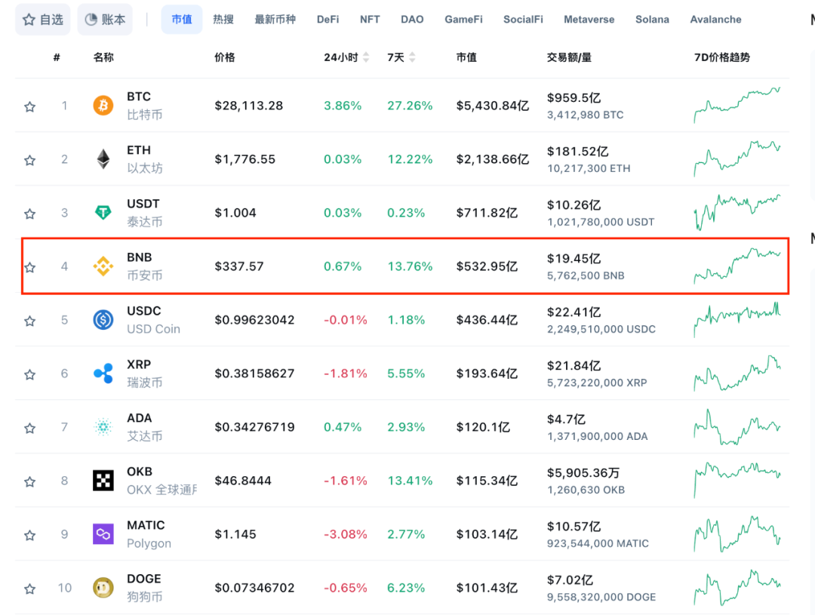Open the Avalanche category tab
Viewport: 815px width, 615px height.
(715, 20)
